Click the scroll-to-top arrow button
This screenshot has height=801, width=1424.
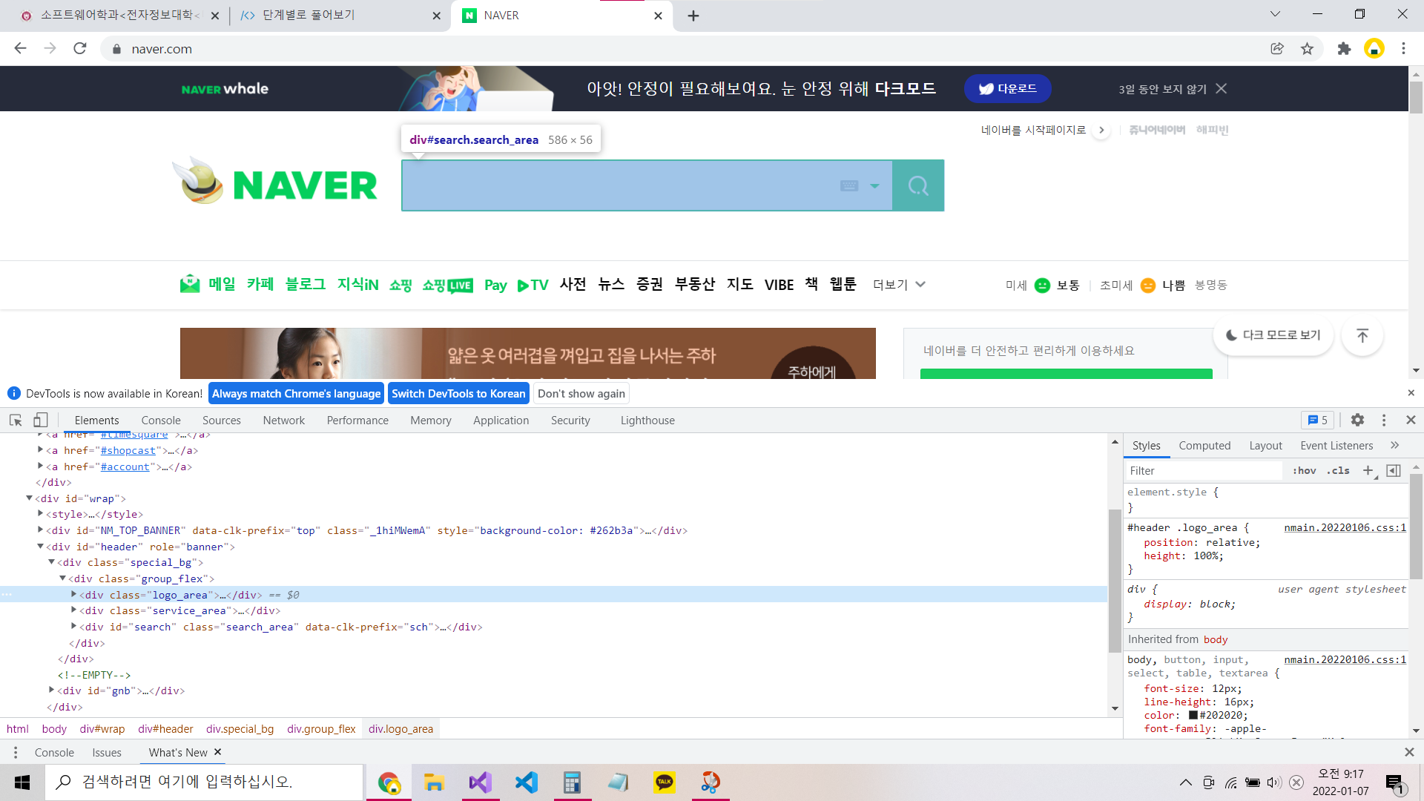1362,335
